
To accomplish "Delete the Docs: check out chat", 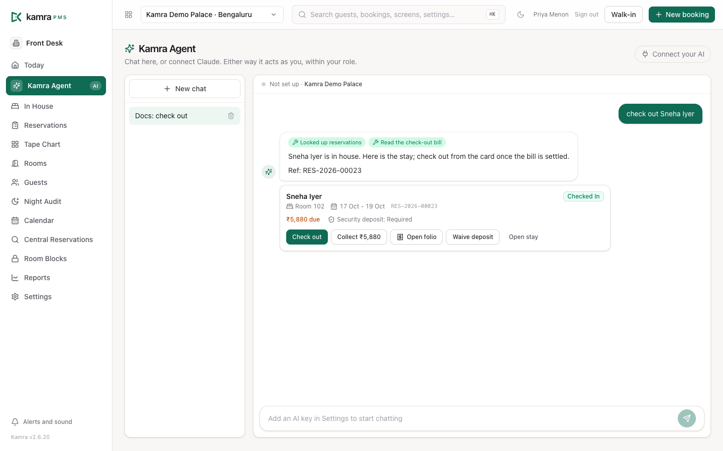I will pyautogui.click(x=231, y=116).
